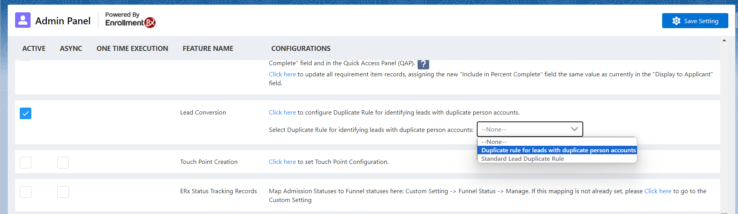This screenshot has height=214, width=738.
Task: Enable async for ERx Status Tracking Records
Action: click(63, 192)
